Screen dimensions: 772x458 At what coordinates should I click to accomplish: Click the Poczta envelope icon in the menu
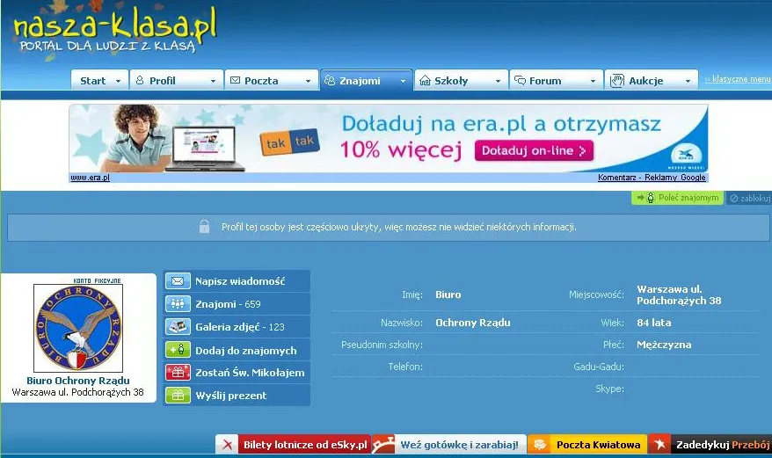coord(236,80)
